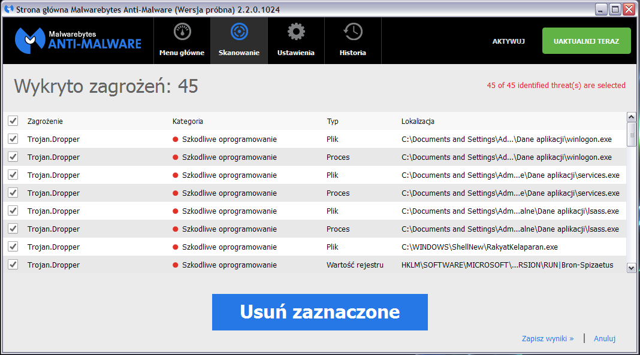Click the Malwarebytes icon in the title bar

(8, 9)
